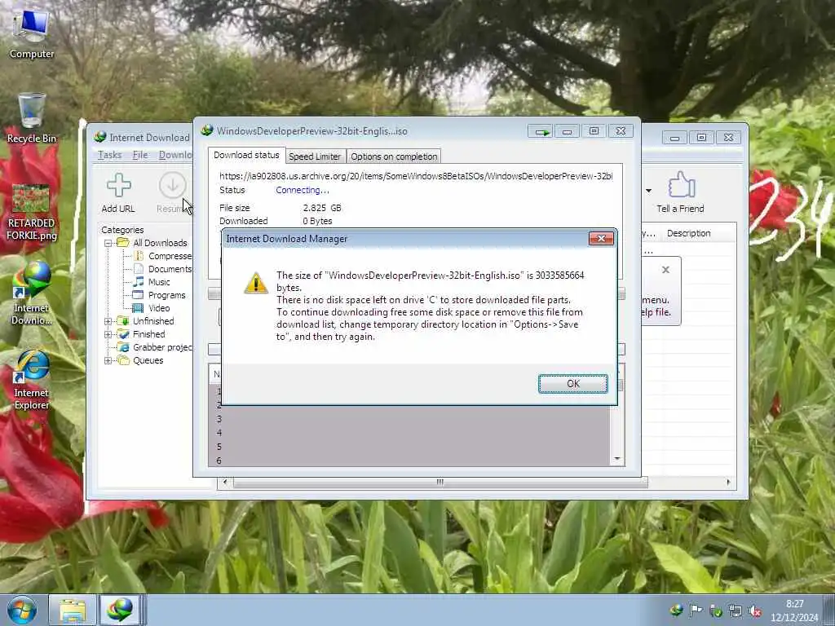Expand the Unfinished category
Viewport: 835px width, 626px height.
pos(108,321)
